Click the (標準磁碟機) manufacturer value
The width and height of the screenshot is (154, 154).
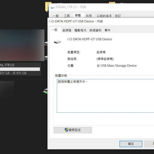pyautogui.click(x=105, y=59)
